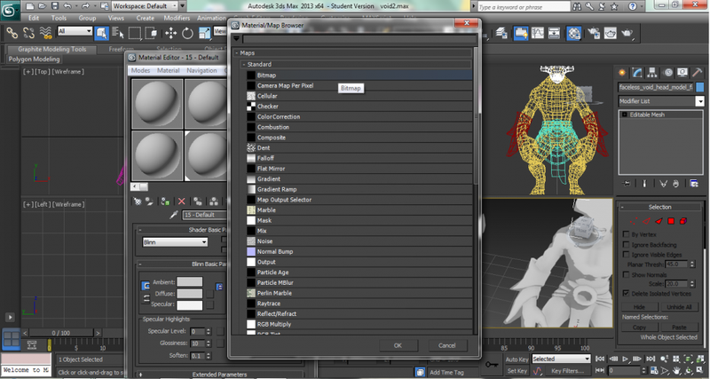Select the Select and Scale tool
This screenshot has height=379, width=710.
pos(205,33)
